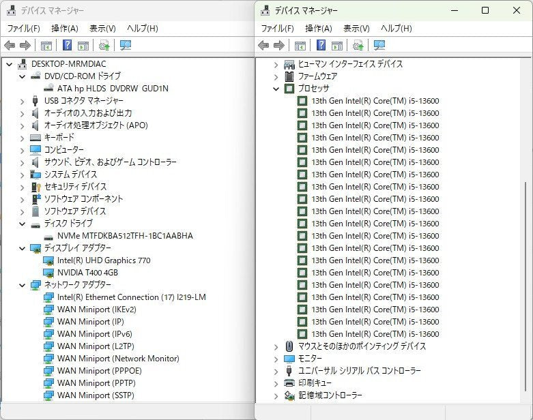Click scan hardware changes icon in left window
533x420 pixels.
pos(126,45)
